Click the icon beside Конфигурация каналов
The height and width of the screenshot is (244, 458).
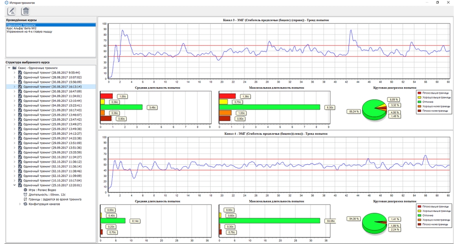pyautogui.click(x=25, y=204)
